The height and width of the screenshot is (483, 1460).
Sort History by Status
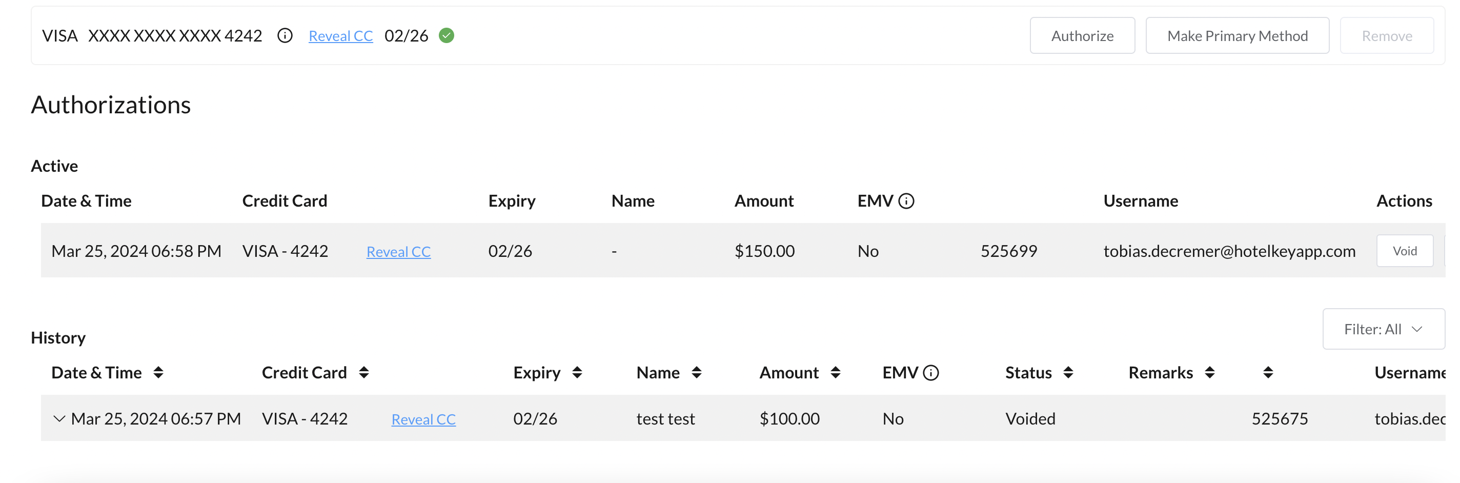(x=1068, y=373)
